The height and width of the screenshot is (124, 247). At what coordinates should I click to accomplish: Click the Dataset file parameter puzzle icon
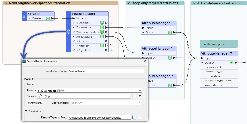click(x=40, y=96)
